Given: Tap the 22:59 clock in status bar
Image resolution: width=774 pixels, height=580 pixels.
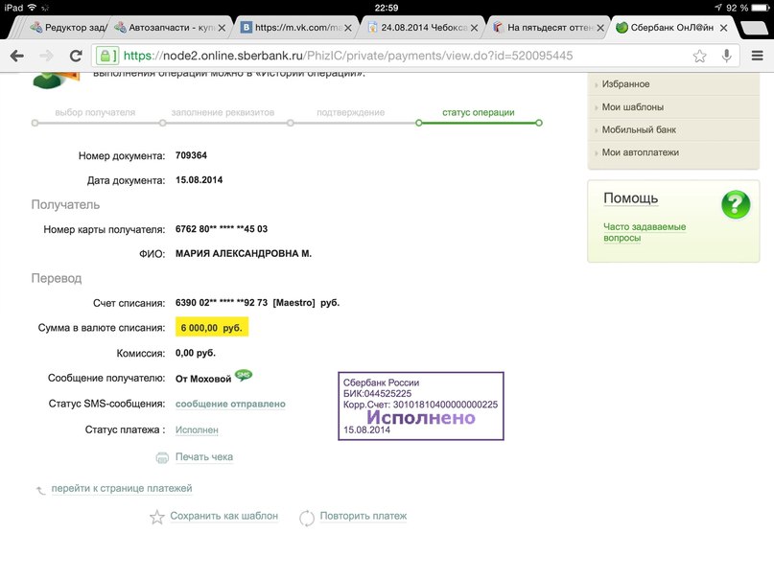Looking at the screenshot, I should tap(386, 8).
